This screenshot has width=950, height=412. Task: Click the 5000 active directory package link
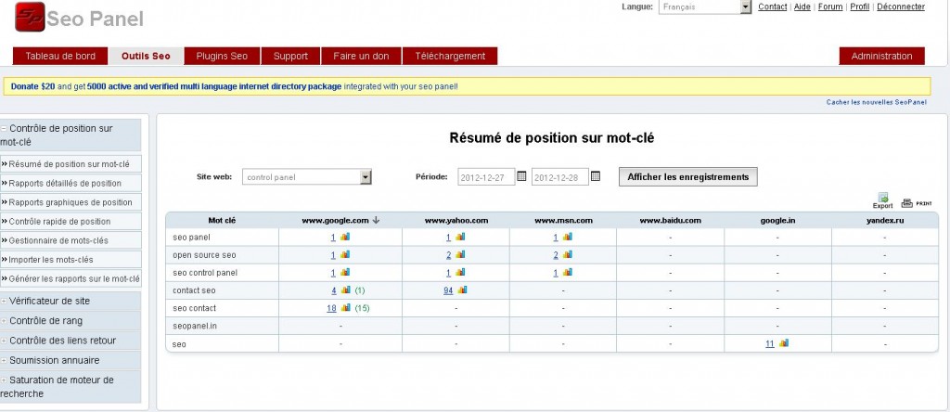click(x=214, y=86)
